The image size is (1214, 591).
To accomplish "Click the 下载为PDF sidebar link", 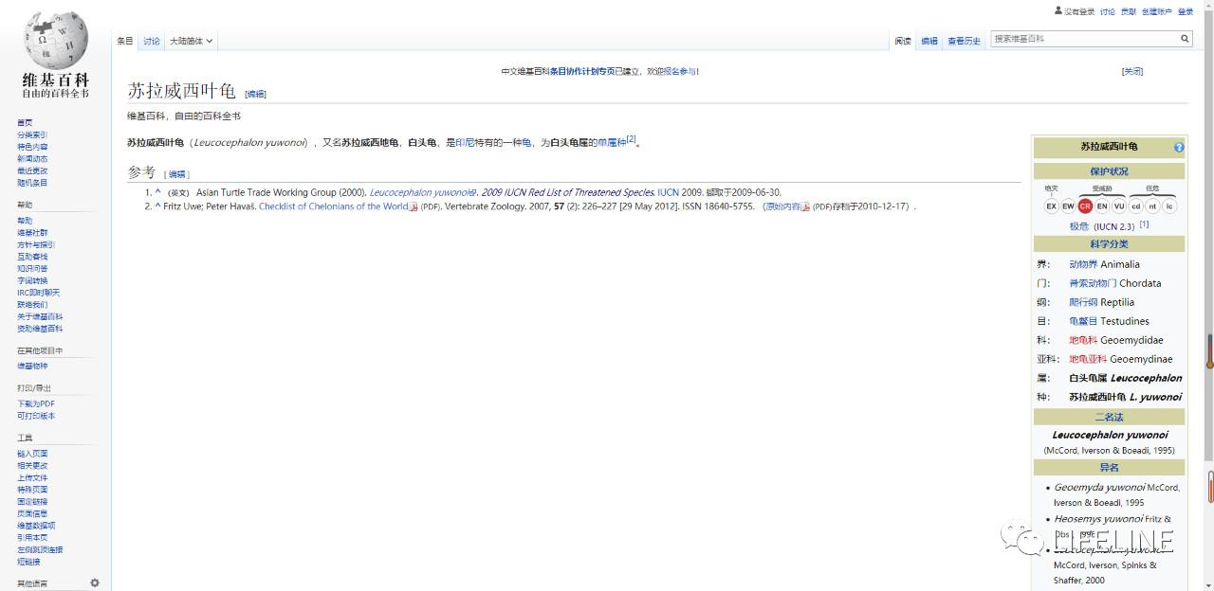I will pos(36,403).
